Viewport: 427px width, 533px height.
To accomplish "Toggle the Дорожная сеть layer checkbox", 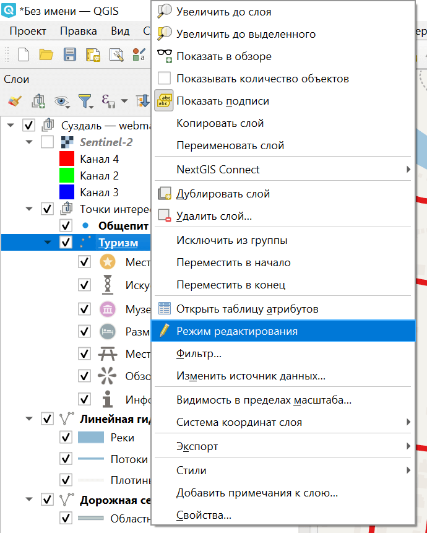I will [47, 500].
